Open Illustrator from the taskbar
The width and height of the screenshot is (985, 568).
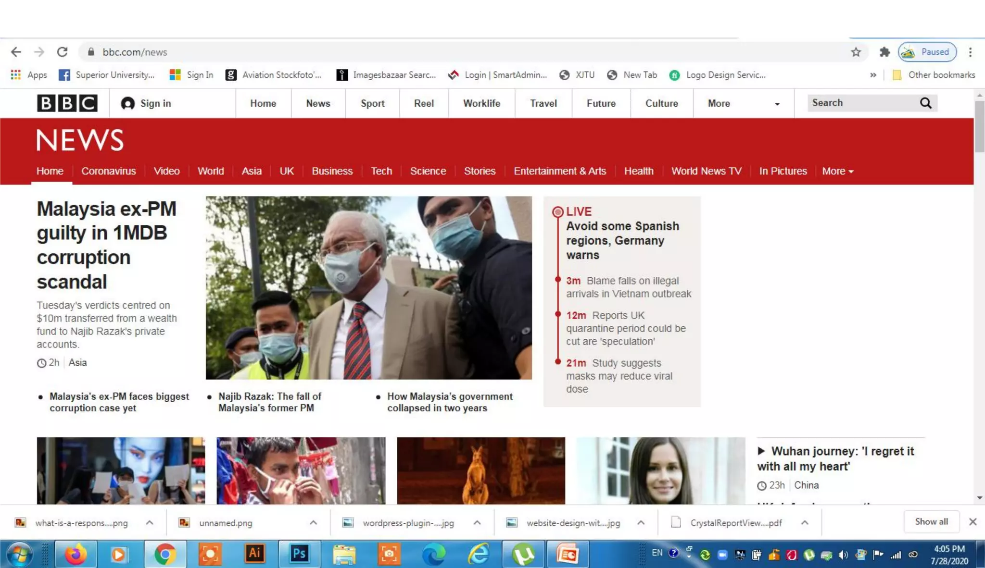(254, 554)
